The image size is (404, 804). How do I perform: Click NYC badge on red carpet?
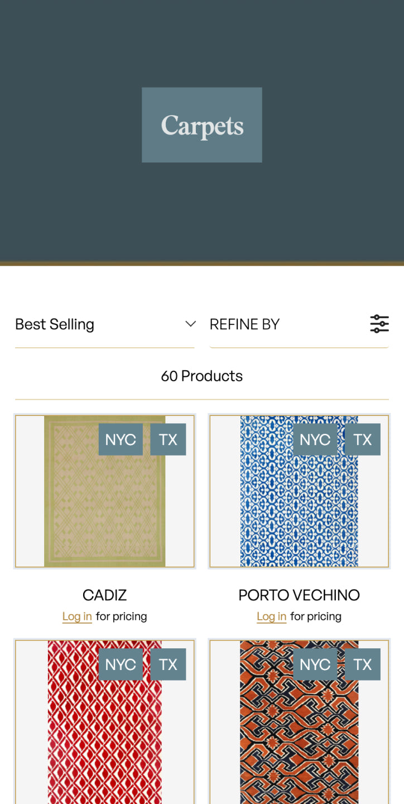(121, 664)
